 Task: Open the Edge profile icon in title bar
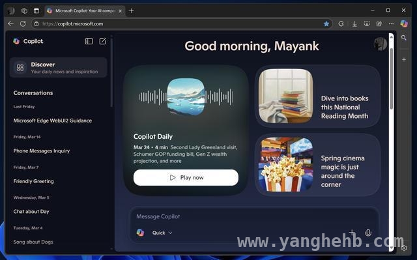(11, 11)
